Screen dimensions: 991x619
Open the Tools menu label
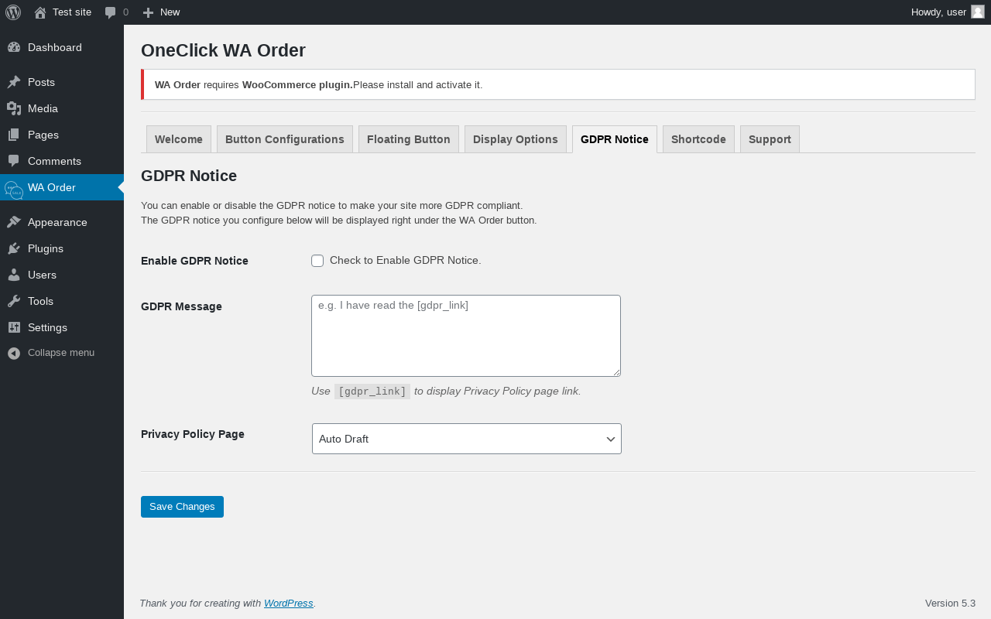(x=40, y=301)
